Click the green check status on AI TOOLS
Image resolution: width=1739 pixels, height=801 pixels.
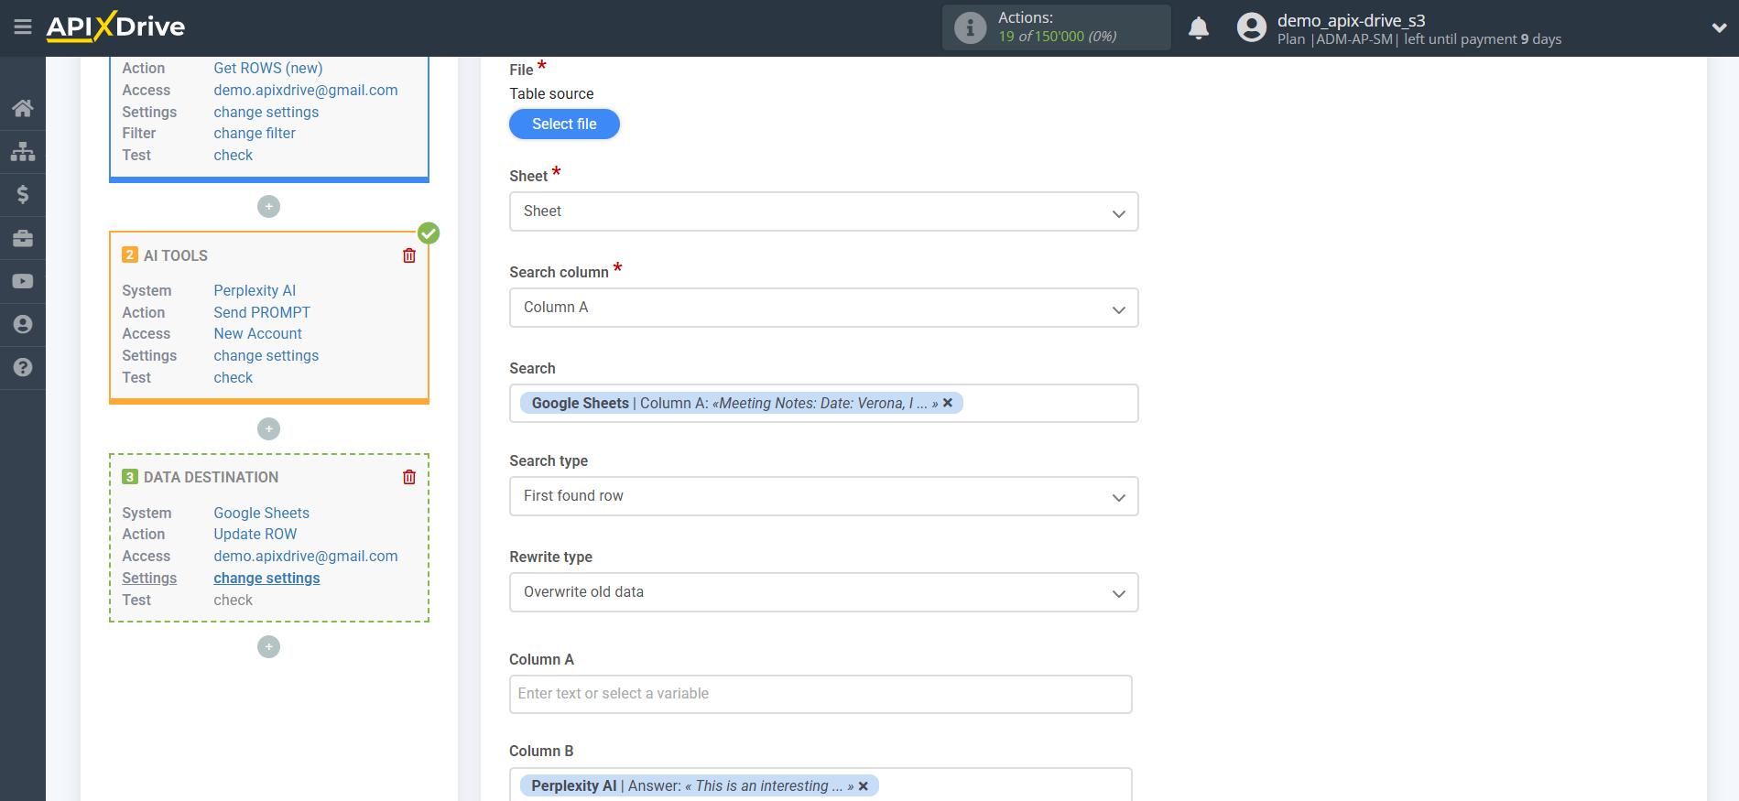coord(429,233)
